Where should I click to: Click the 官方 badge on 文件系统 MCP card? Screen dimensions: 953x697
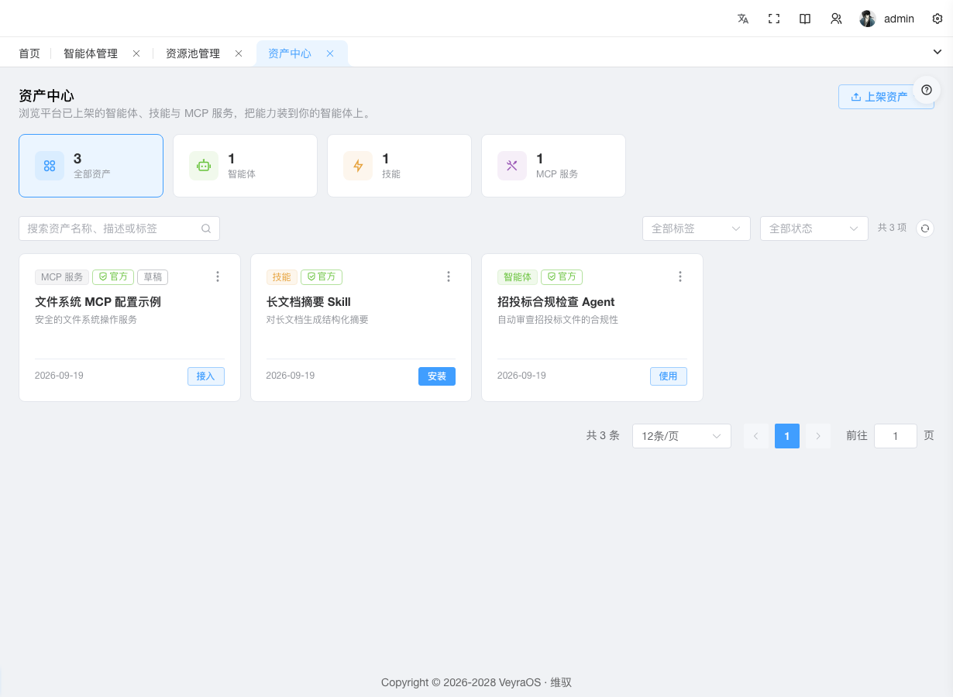coord(113,276)
